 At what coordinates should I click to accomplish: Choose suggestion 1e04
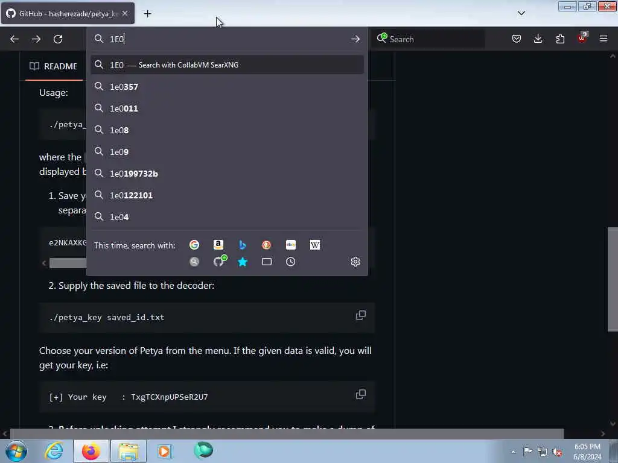227,217
